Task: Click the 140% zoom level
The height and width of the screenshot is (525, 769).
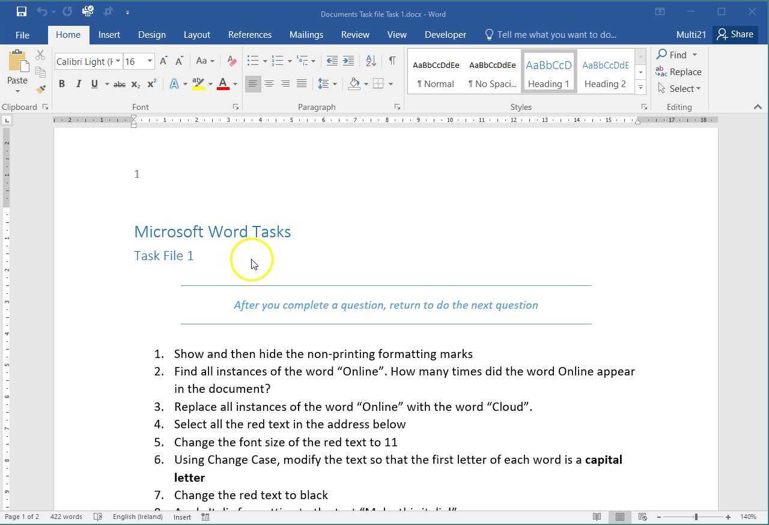Action: pyautogui.click(x=748, y=517)
